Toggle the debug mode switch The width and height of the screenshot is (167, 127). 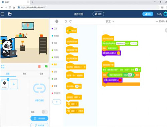45,112
